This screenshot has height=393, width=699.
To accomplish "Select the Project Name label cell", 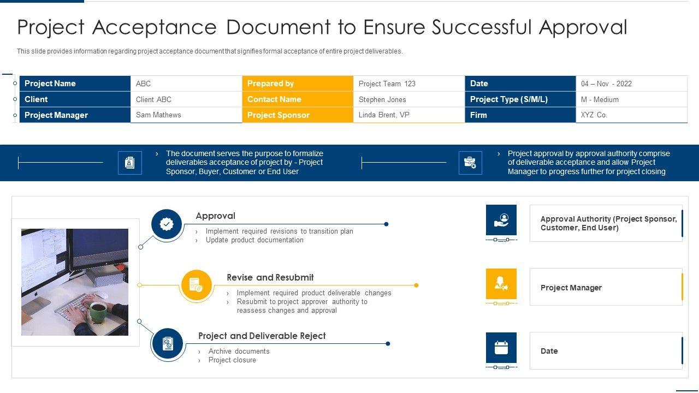I will pyautogui.click(x=75, y=84).
